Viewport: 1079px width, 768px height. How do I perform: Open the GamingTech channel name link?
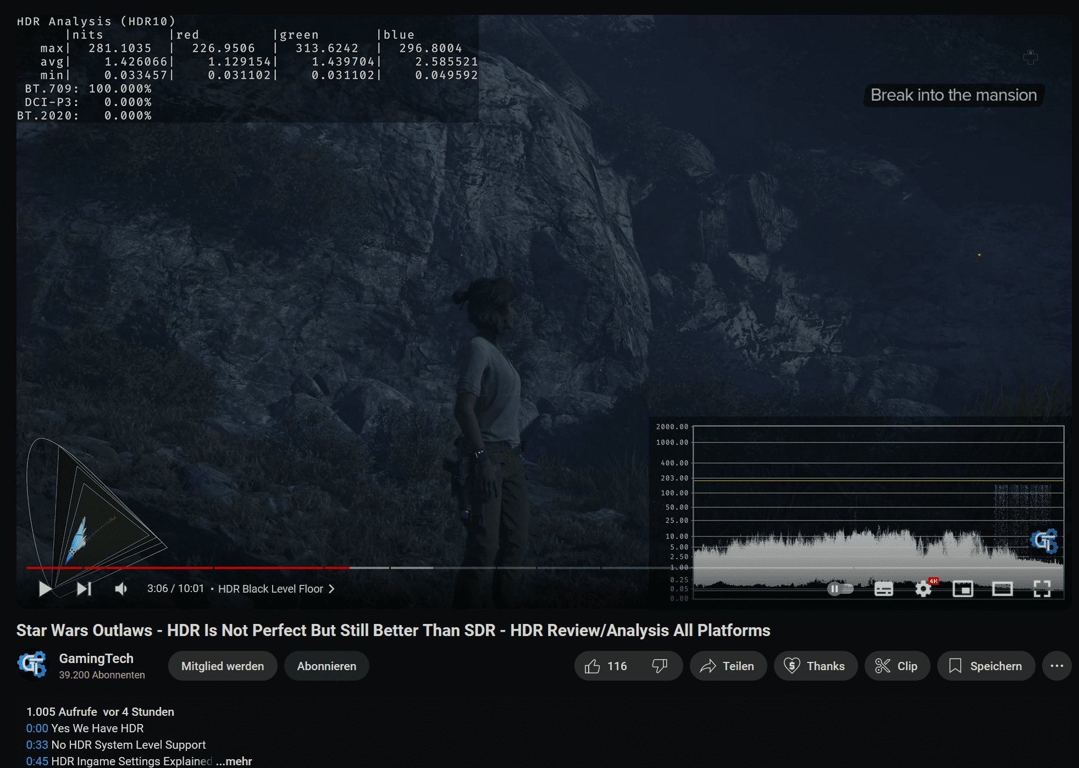click(x=96, y=658)
